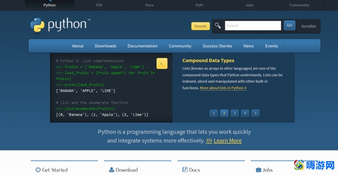
Task: Click the Compound Data Types heading
Action: click(208, 61)
